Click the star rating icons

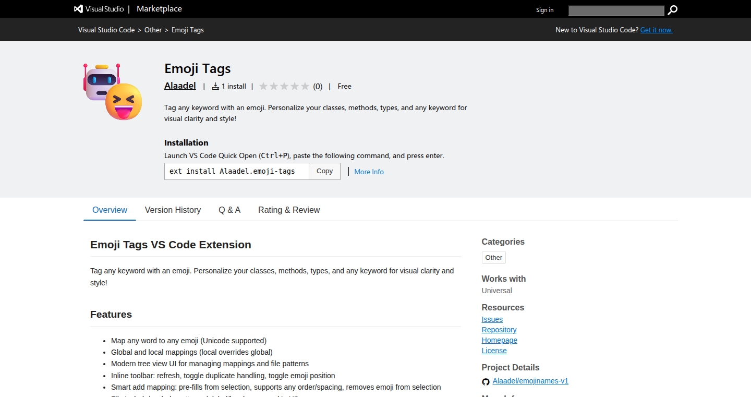point(284,87)
